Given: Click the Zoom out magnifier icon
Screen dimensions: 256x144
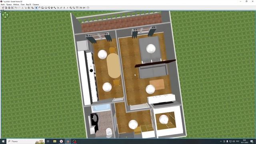Looking at the screenshot, I should pos(74,8).
